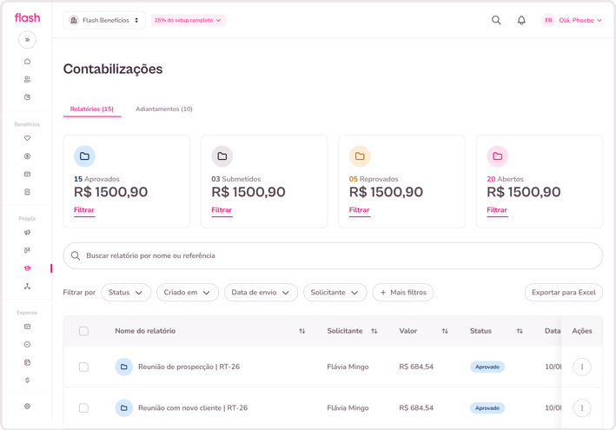The width and height of the screenshot is (616, 430).
Task: Click the Reprovados orange folder icon
Action: (360, 156)
